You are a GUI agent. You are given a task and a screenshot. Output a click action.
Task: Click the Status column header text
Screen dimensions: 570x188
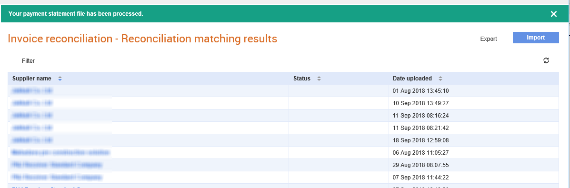pyautogui.click(x=302, y=79)
